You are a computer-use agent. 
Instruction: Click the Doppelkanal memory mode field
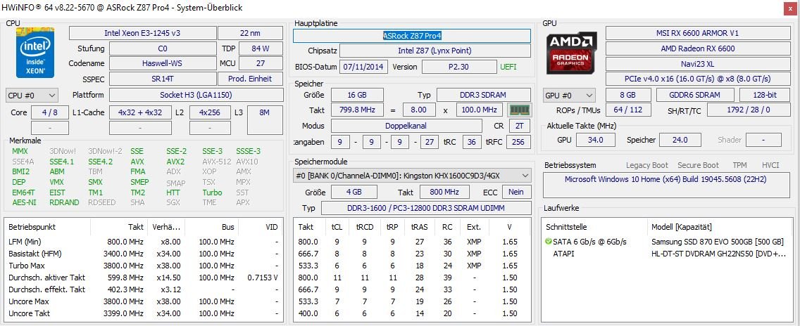[x=406, y=126]
